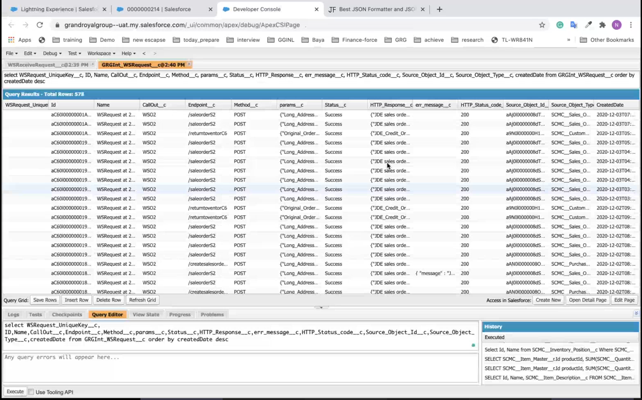Screen dimensions: 642x400
Task: Switch to the Logs tab
Action: [13, 314]
